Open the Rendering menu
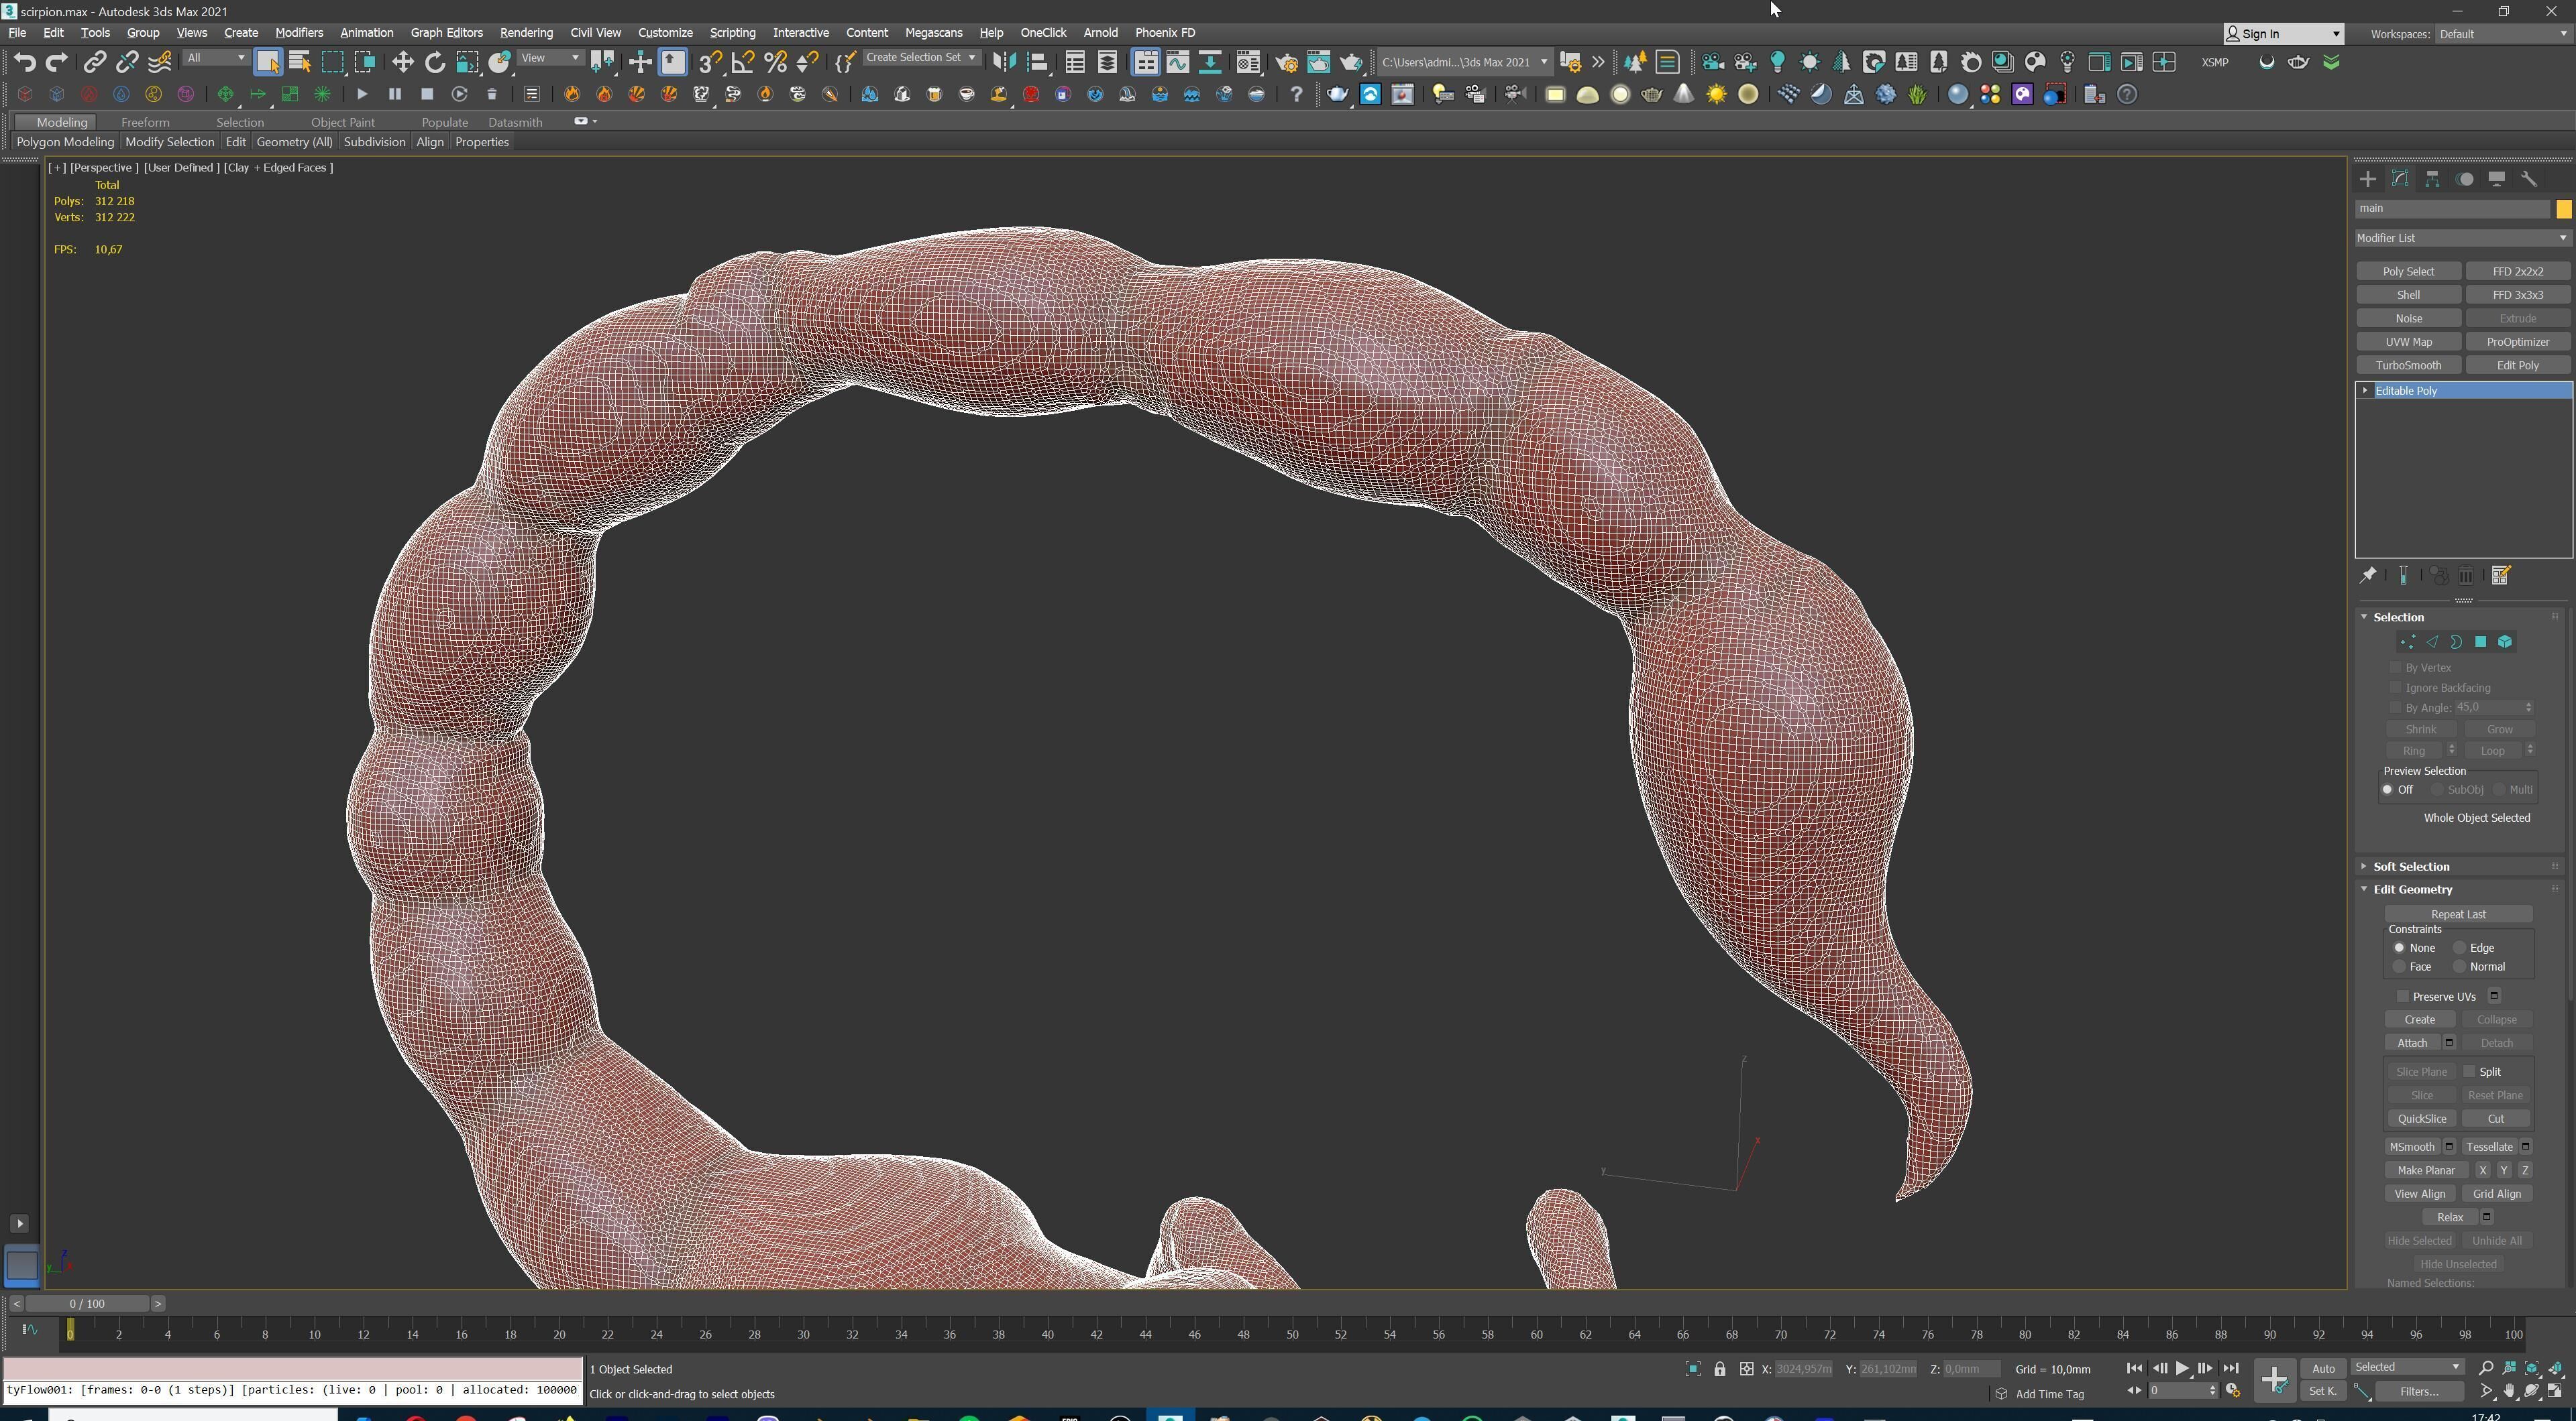Screen dimensions: 2576x1421 click(526, 33)
